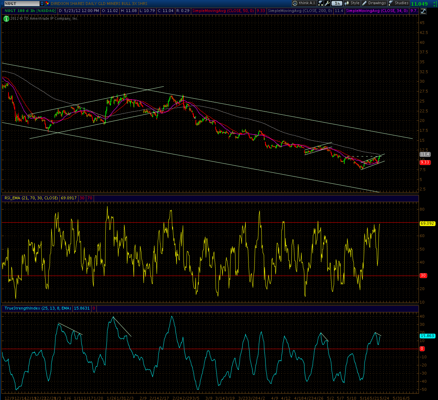This screenshot has width=438, height=400.
Task: Click the RSI value 69.0917 in study header
Action: point(69,198)
